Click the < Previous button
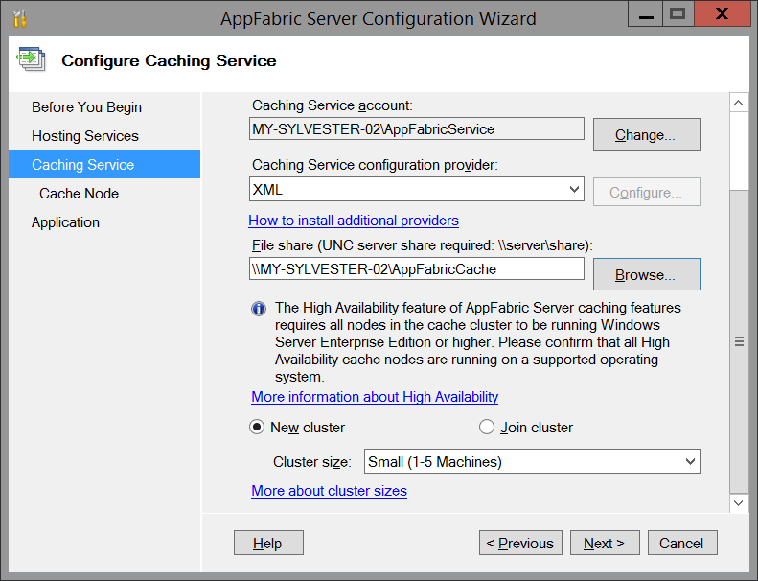This screenshot has height=581, width=758. (520, 543)
